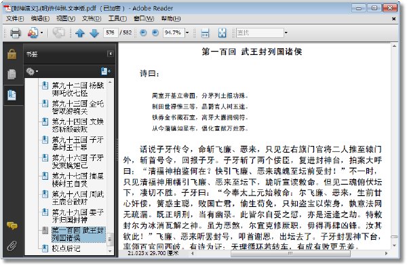
Task: Open the zoom percentage dropdown arrow
Action: pos(187,33)
